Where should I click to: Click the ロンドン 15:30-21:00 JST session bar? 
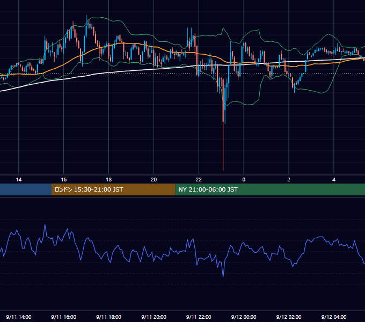113,189
